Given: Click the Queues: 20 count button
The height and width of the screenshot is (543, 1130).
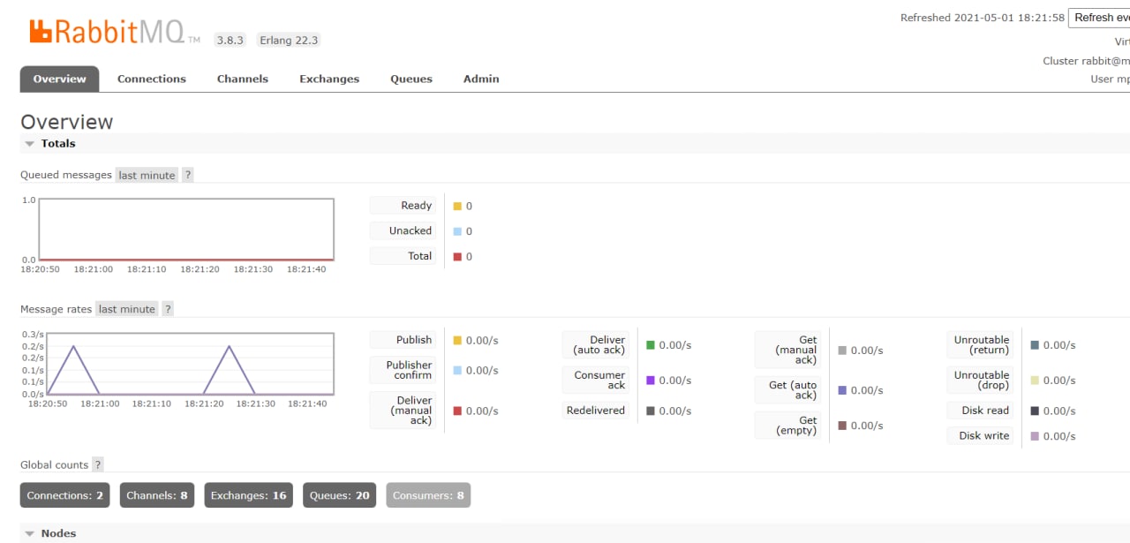Looking at the screenshot, I should pyautogui.click(x=340, y=495).
